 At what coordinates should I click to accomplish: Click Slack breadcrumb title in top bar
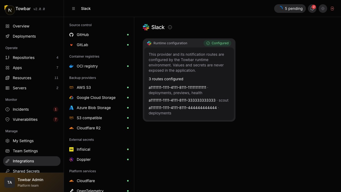click(86, 9)
